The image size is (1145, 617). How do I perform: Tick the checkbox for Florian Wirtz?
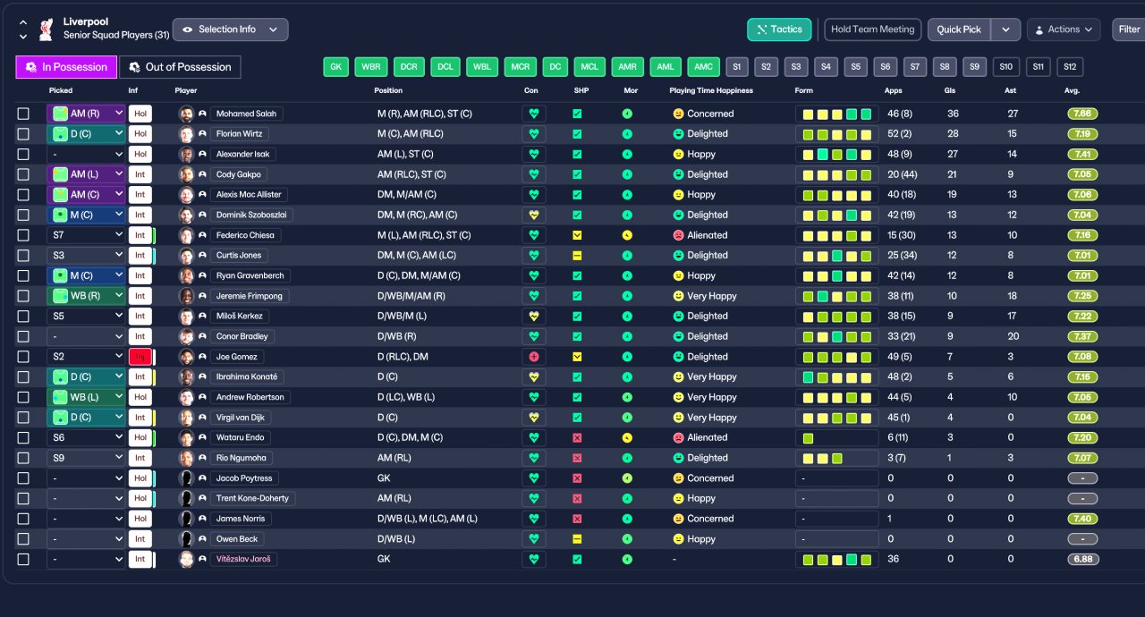pyautogui.click(x=23, y=134)
